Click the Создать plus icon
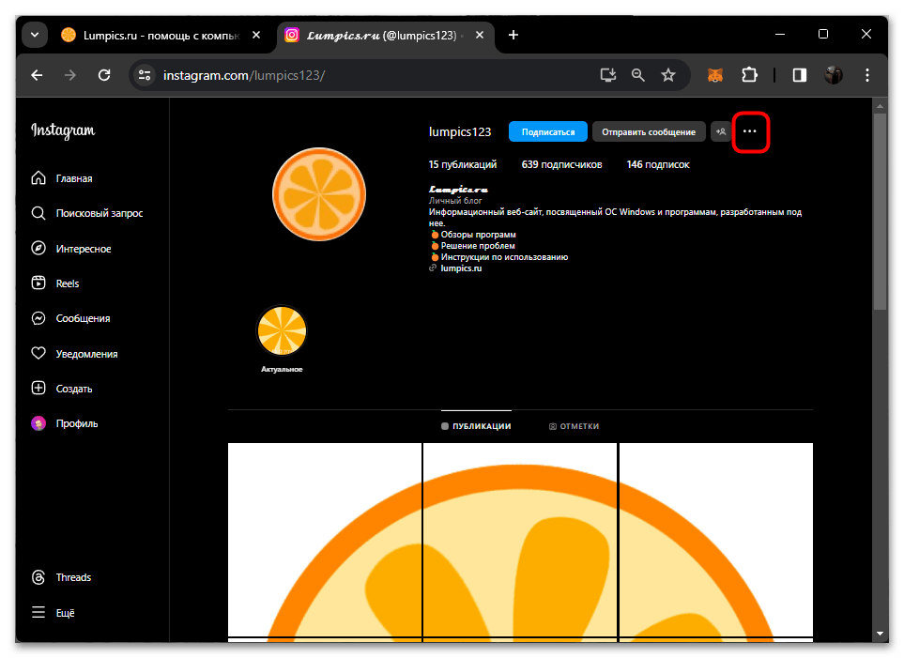The height and width of the screenshot is (658, 904). 38,388
